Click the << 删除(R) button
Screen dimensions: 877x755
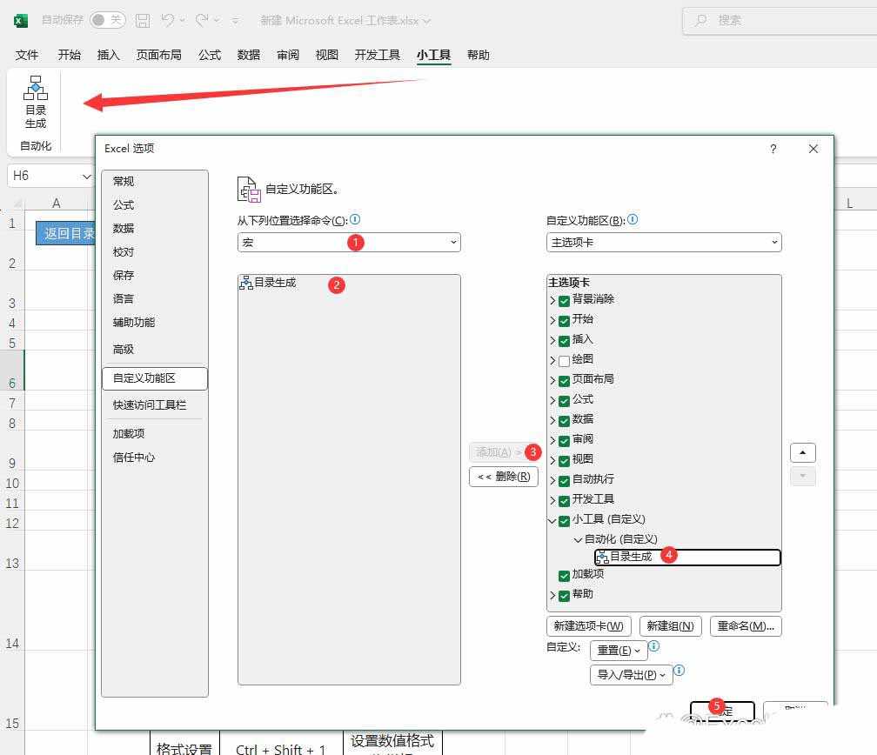tap(504, 477)
